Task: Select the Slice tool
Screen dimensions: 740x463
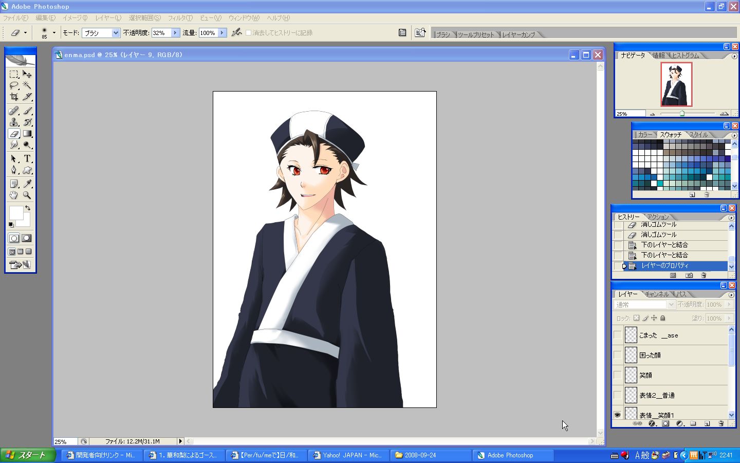Action: [27, 97]
